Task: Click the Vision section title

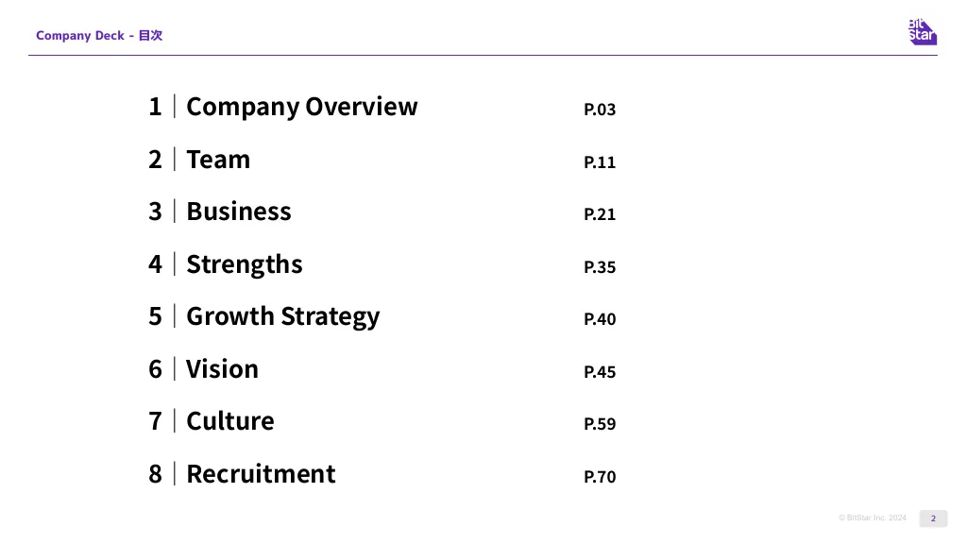Action: [222, 369]
